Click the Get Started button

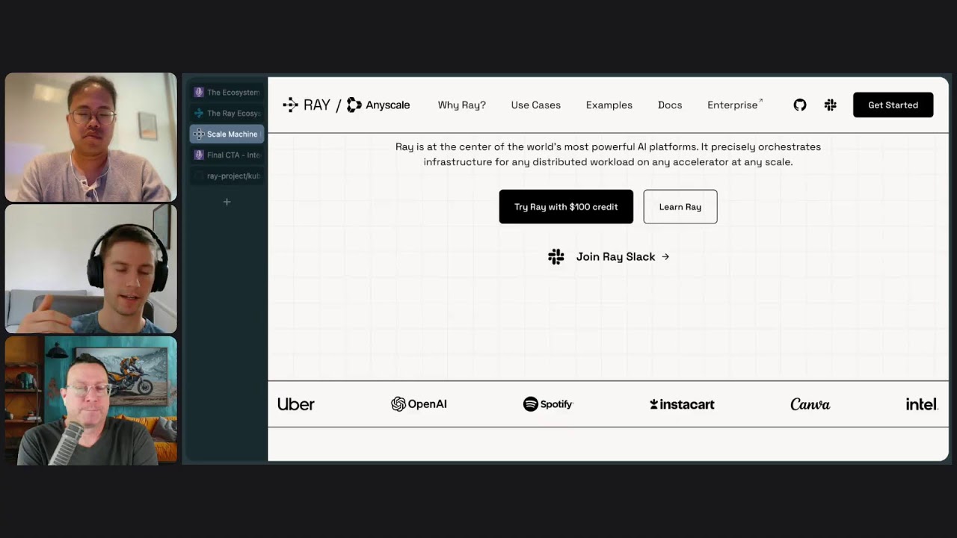click(893, 105)
